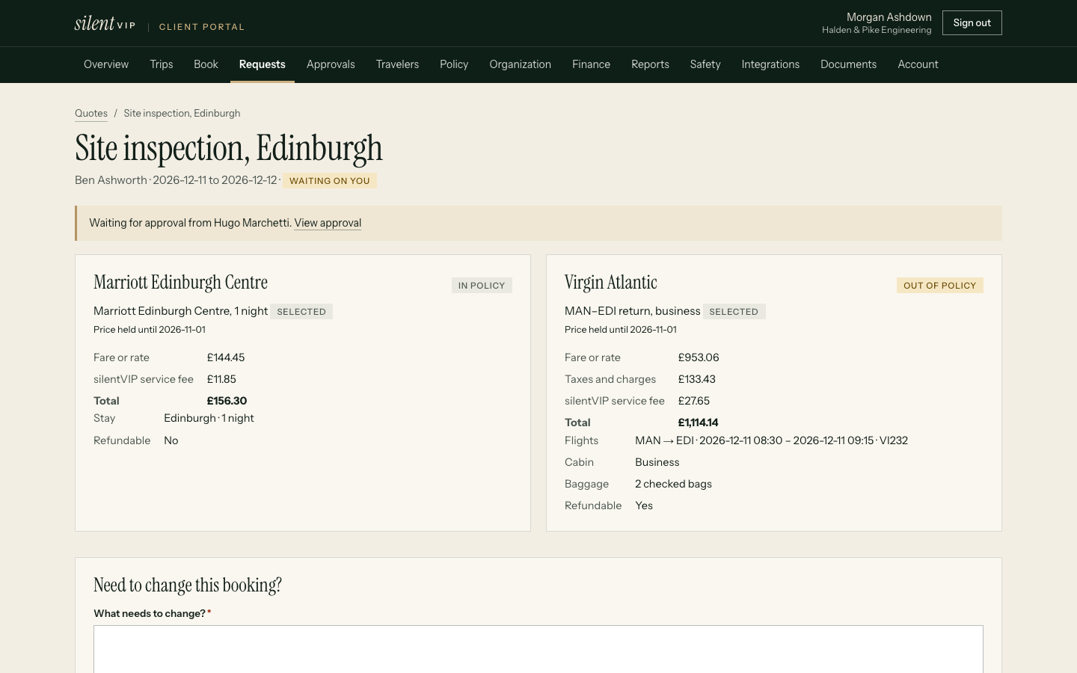This screenshot has width=1077, height=673.
Task: Click the £144.45 fare or rate value
Action: (226, 357)
